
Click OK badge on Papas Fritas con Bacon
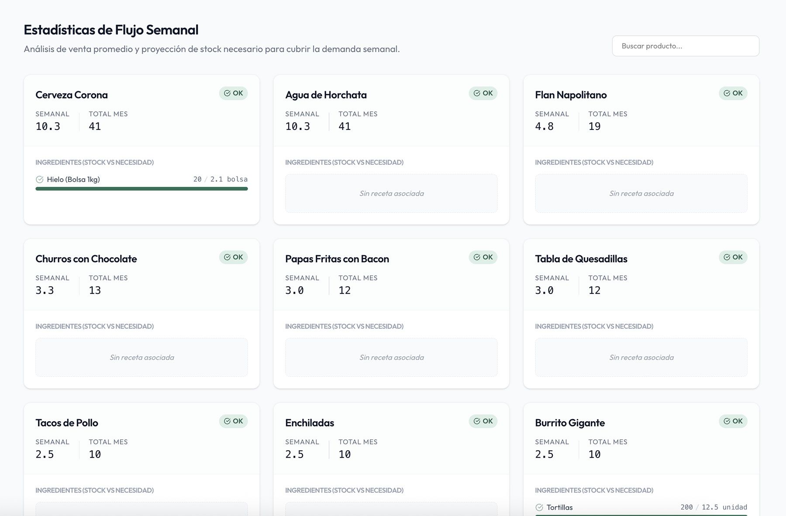[483, 257]
